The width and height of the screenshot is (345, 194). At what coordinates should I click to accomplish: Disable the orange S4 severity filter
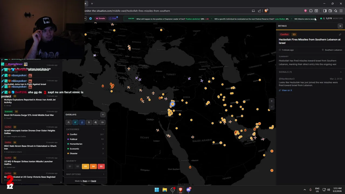93,167
